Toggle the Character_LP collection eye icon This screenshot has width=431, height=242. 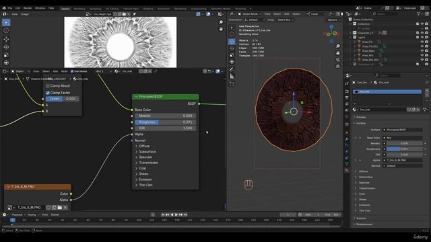click(422, 33)
